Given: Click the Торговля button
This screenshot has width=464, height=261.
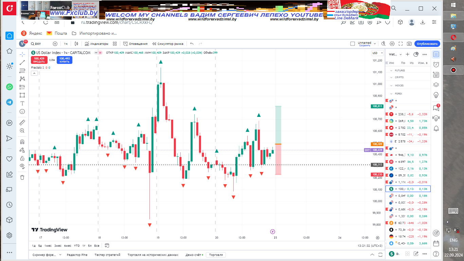Looking at the screenshot, I should point(216,255).
